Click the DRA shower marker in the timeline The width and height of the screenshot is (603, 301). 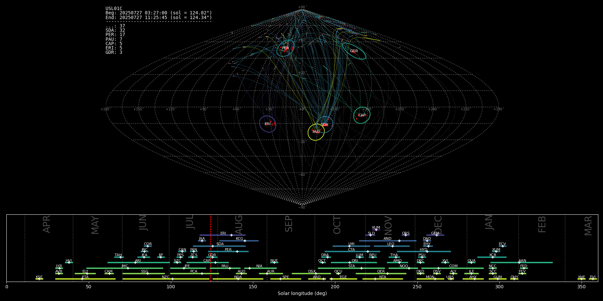[328, 257]
